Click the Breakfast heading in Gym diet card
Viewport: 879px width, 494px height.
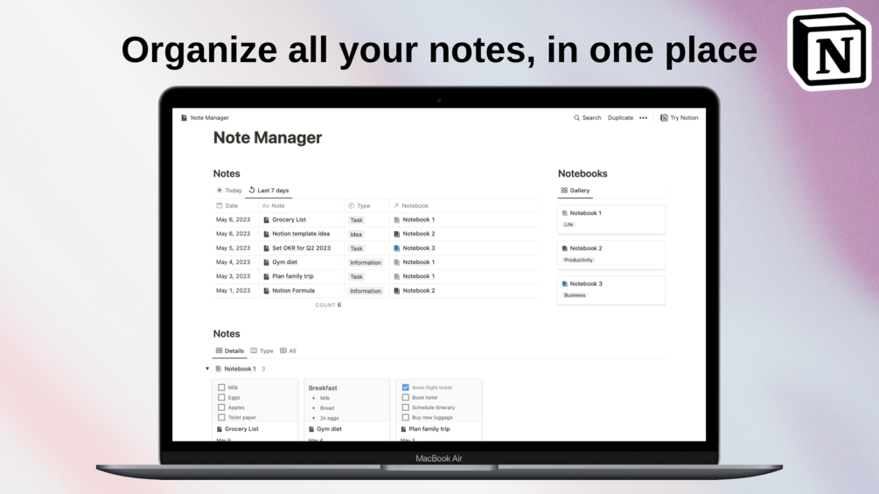point(323,387)
